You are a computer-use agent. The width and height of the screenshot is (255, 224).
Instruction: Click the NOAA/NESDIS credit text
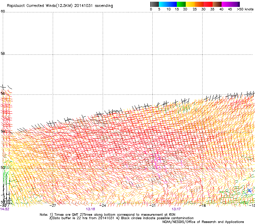point(203,222)
